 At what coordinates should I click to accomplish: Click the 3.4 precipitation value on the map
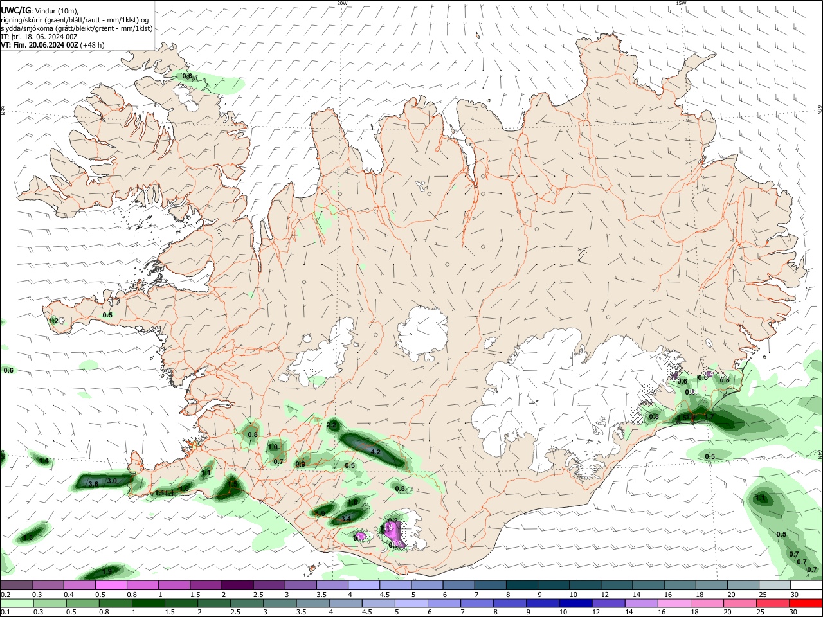[x=346, y=518]
